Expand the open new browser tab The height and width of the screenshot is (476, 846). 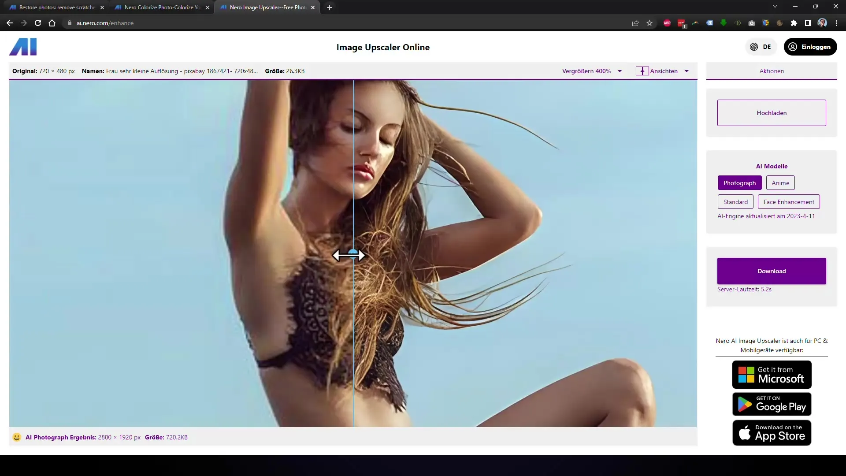330,7
